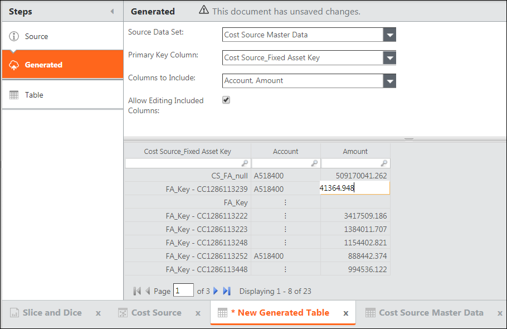Go to next page of results
The height and width of the screenshot is (329, 507).
point(216,291)
